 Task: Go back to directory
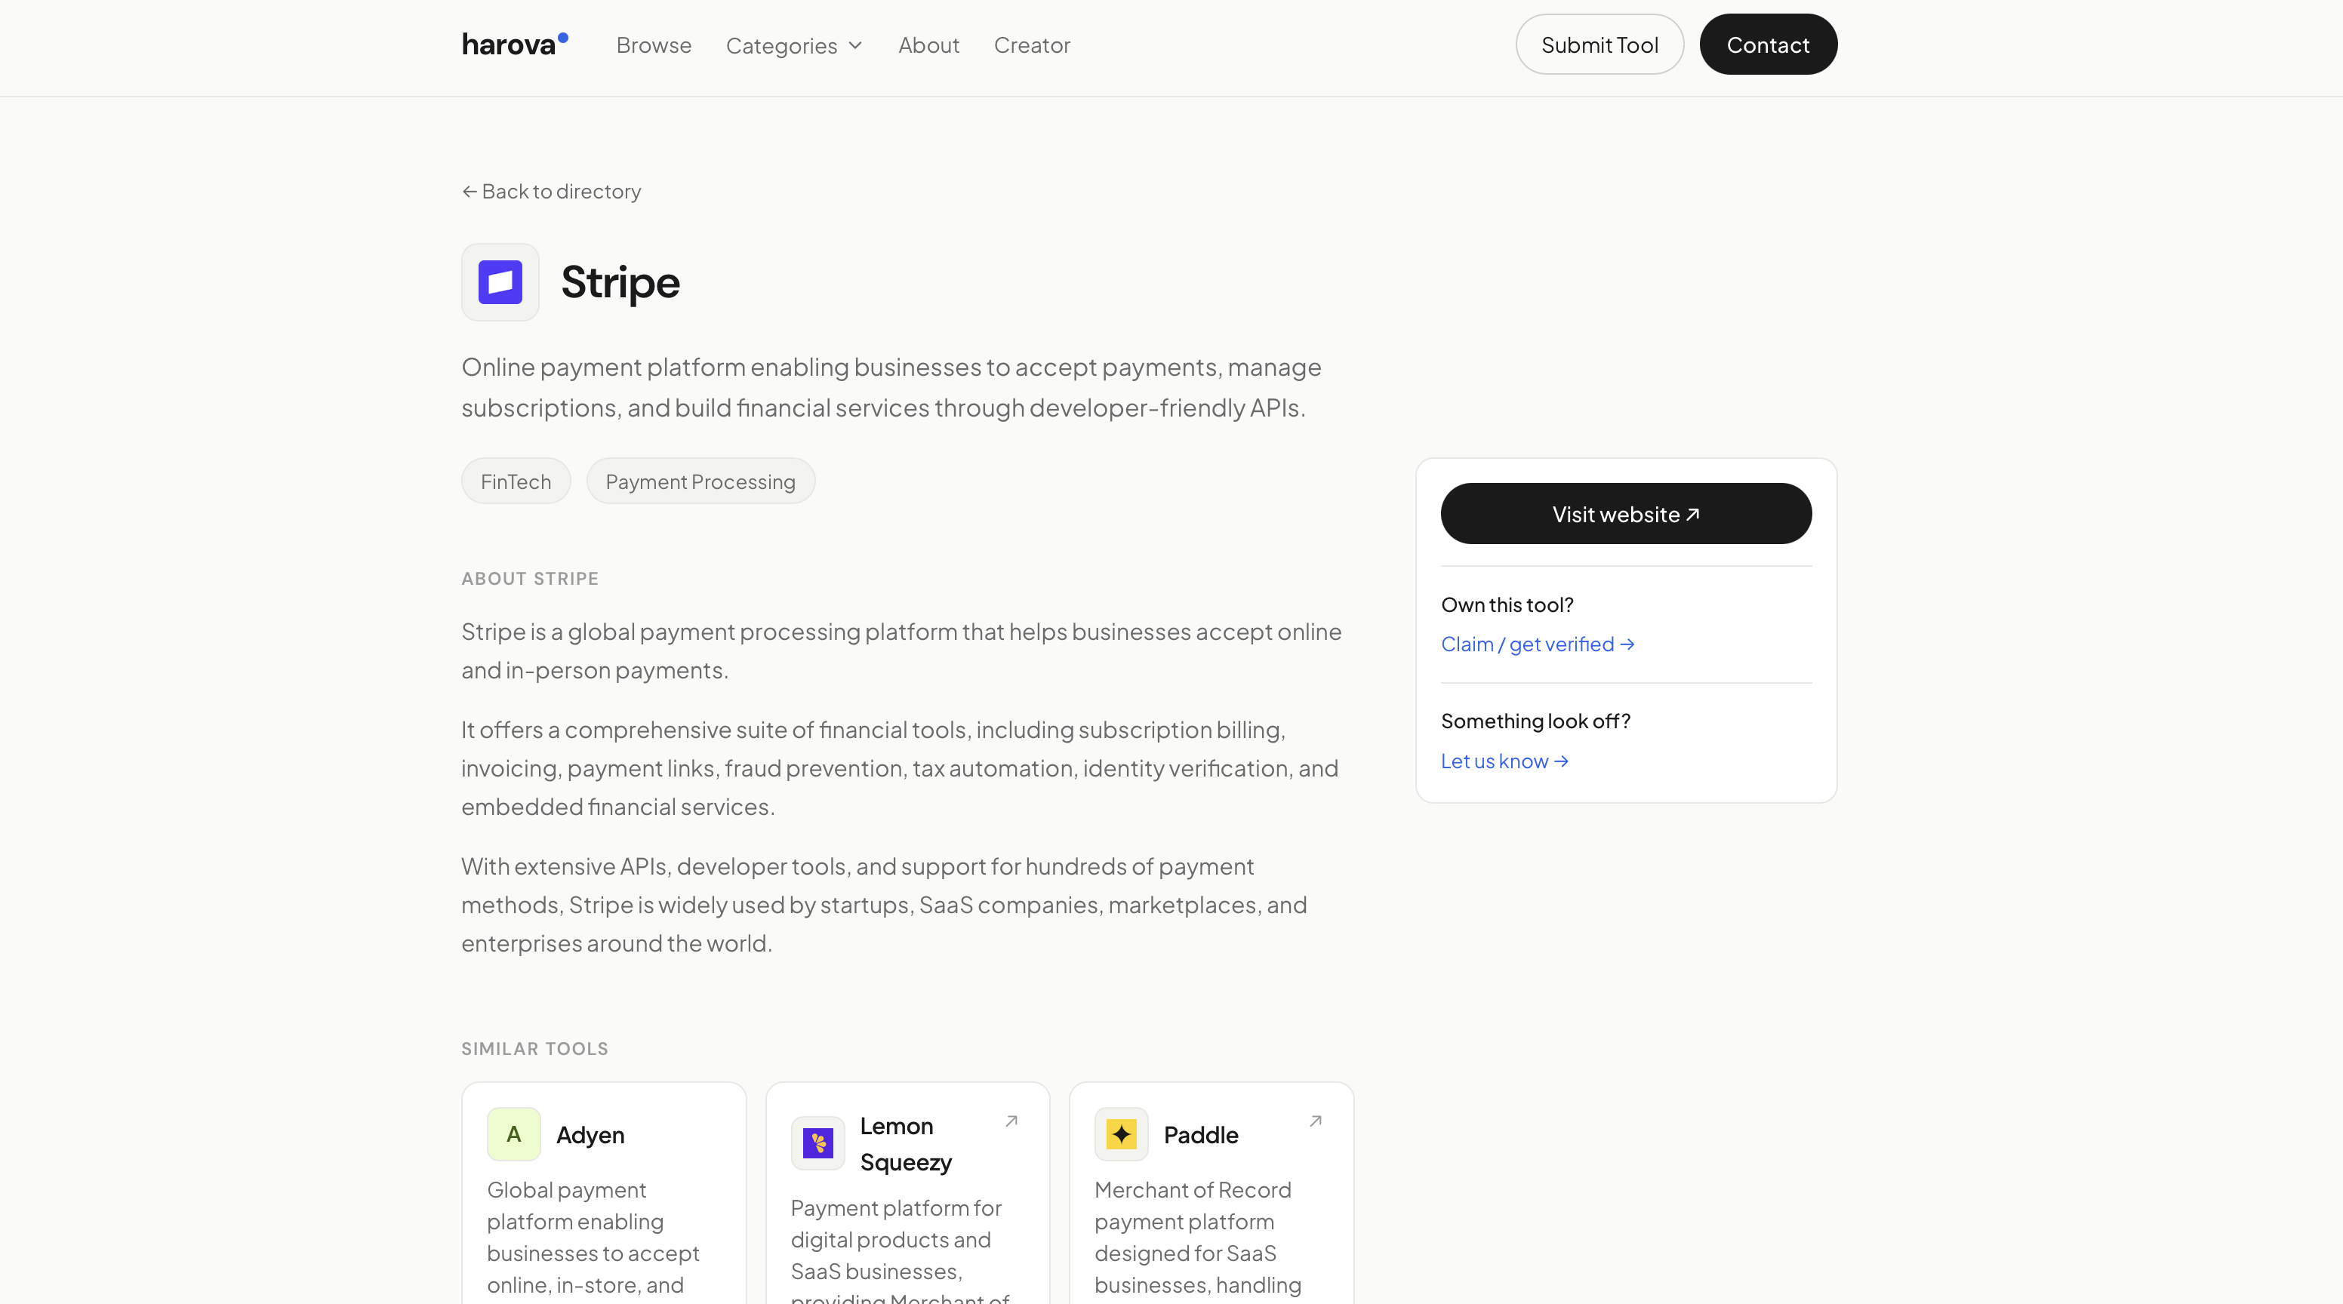pyautogui.click(x=551, y=191)
